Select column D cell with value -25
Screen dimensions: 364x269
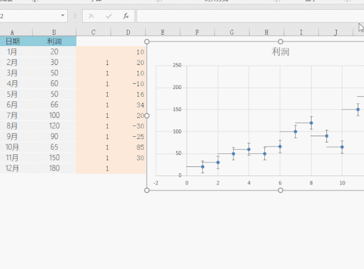point(128,137)
